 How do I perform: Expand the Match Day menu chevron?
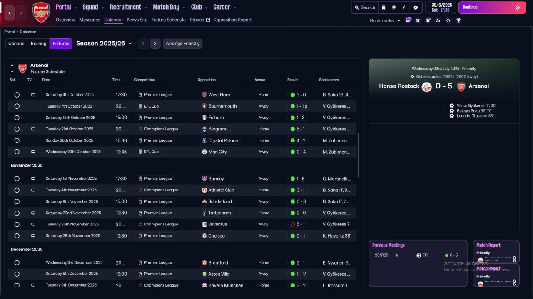pyautogui.click(x=184, y=7)
